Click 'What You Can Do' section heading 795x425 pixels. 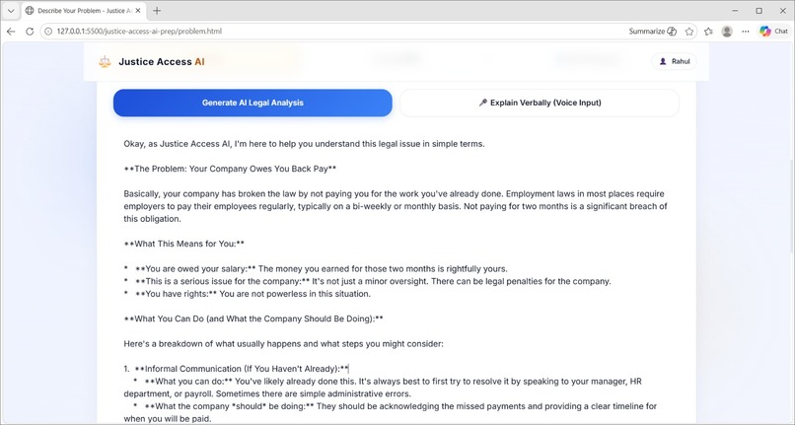point(253,319)
